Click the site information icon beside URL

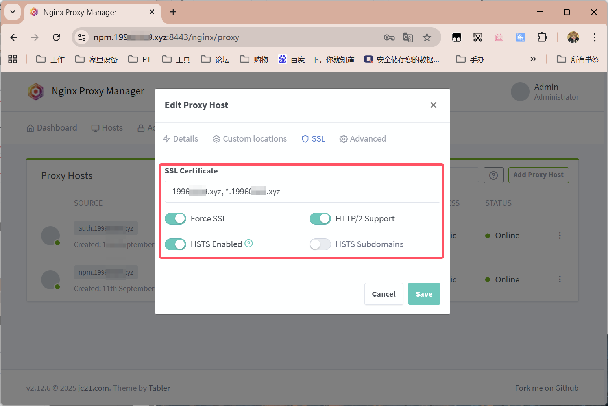point(81,37)
